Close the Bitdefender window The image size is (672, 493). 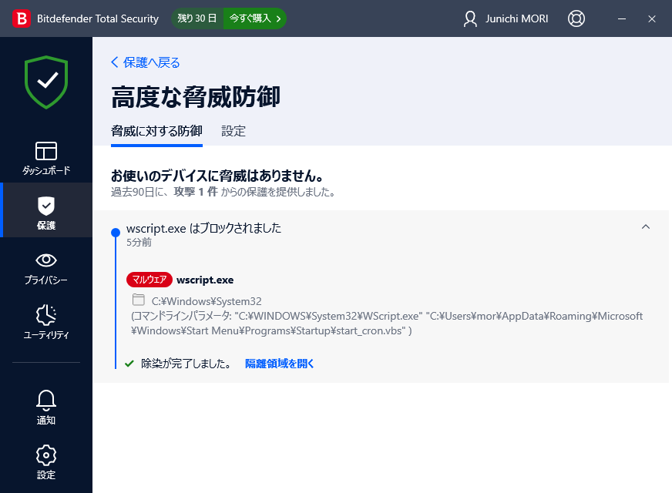coord(652,18)
